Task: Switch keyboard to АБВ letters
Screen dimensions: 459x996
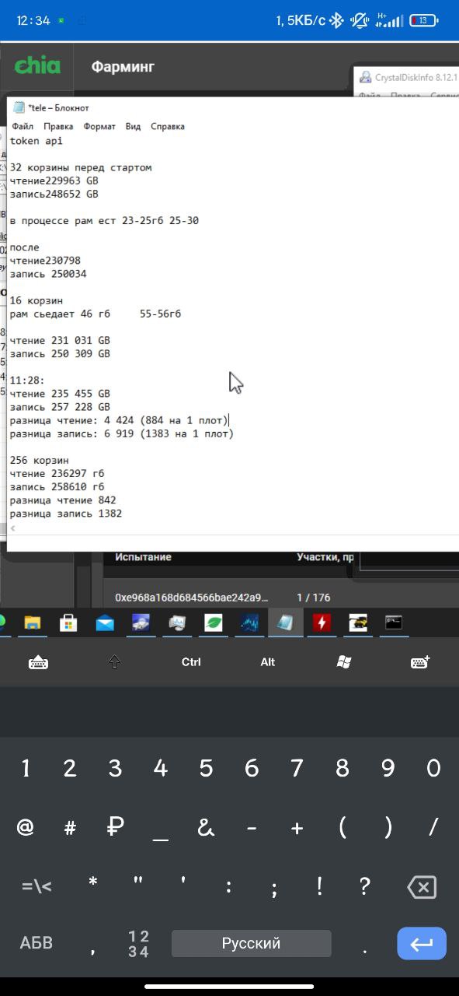Action: pos(37,943)
